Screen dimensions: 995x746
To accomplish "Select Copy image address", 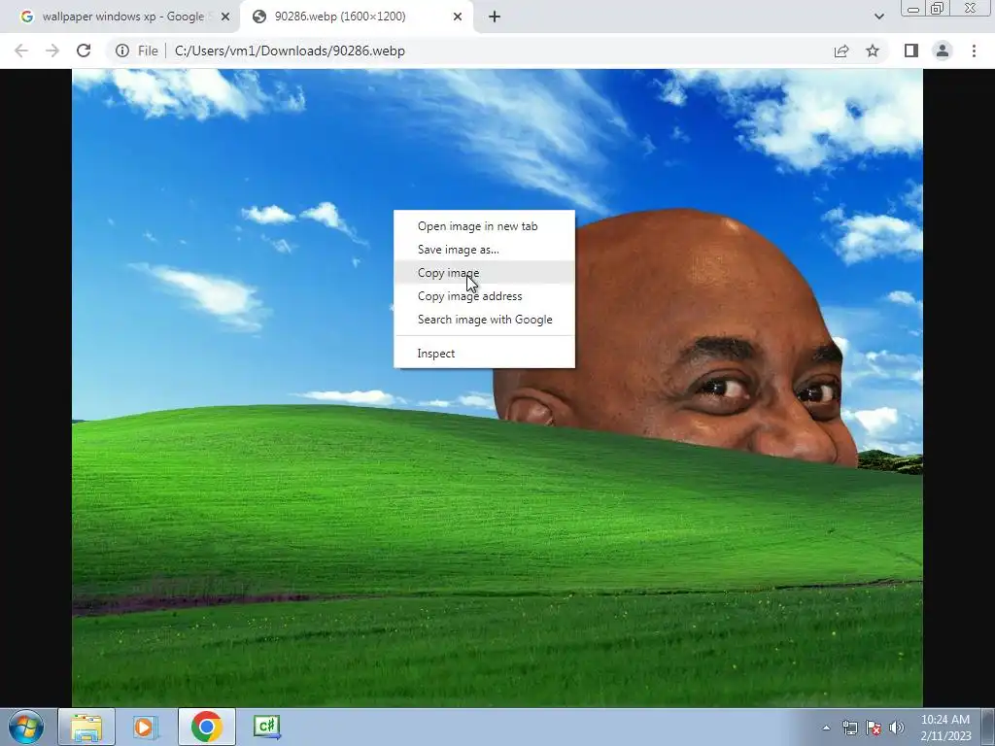I will pyautogui.click(x=484, y=296).
